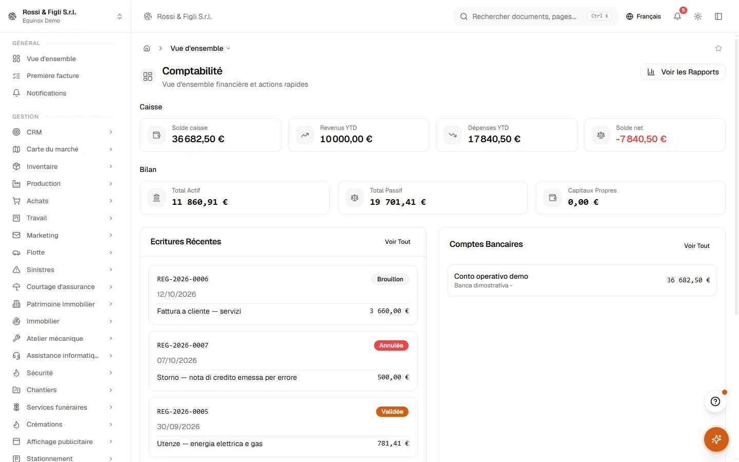
Task: Focus the Rechercher documents search field
Action: click(535, 16)
